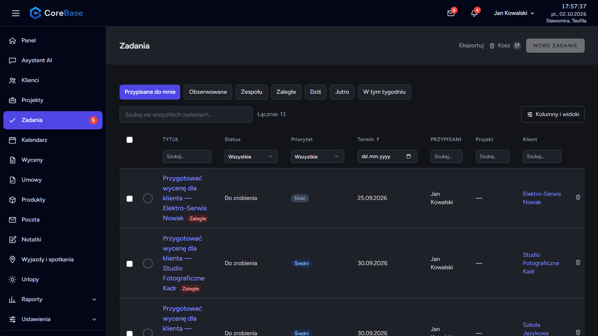Check the Studio Fotograficzne Kadr row checkbox

pyautogui.click(x=130, y=264)
